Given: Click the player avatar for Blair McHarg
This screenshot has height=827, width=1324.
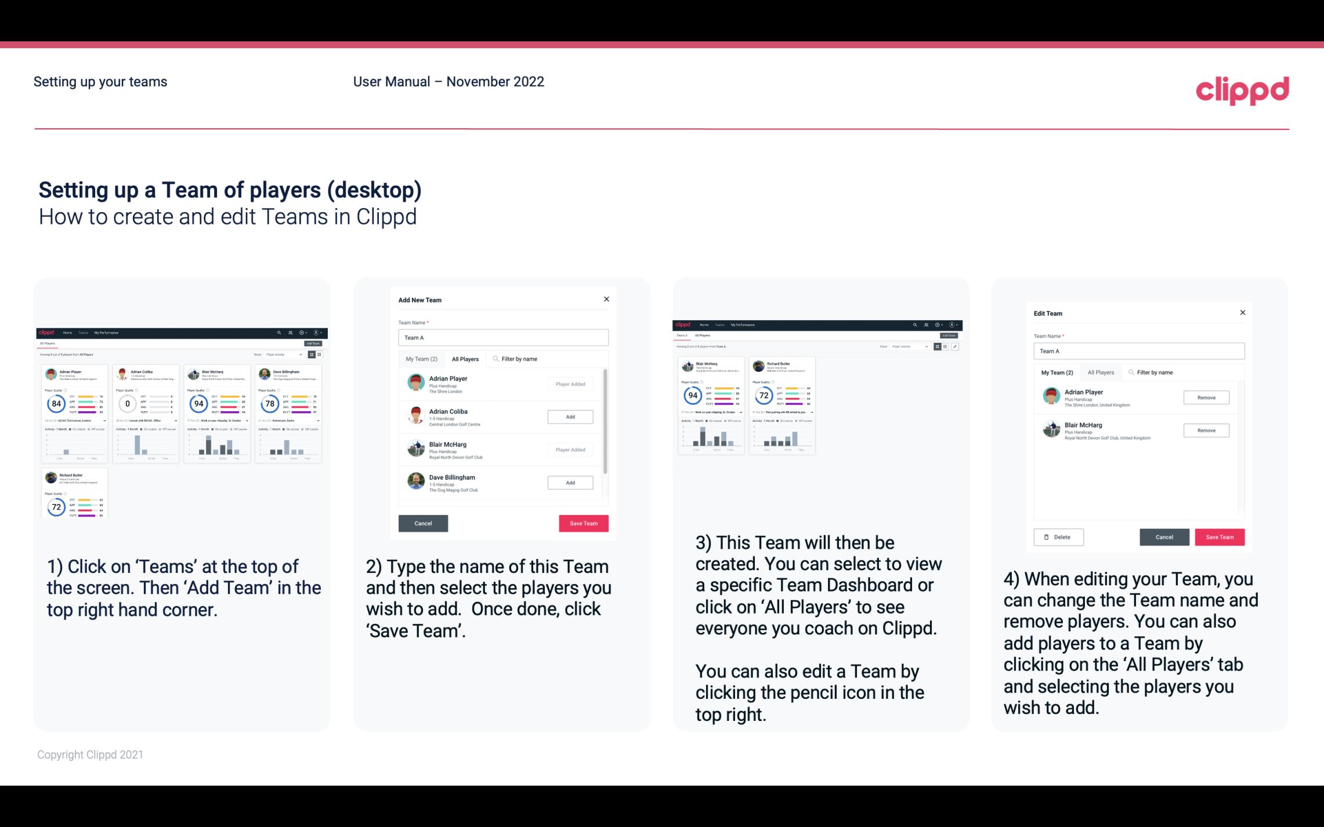Looking at the screenshot, I should point(417,448).
